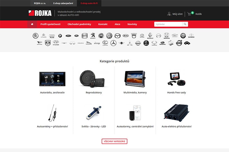Click the Daewoo brand logo
Screen dimensions: 229x152
[x=191, y=36]
